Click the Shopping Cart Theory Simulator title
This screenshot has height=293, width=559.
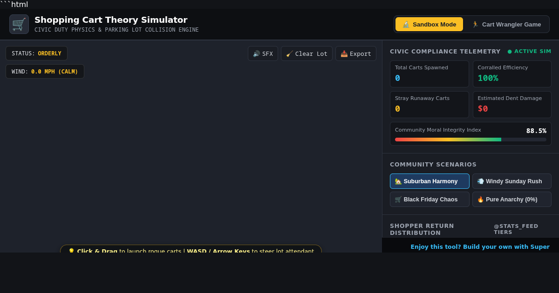111,20
